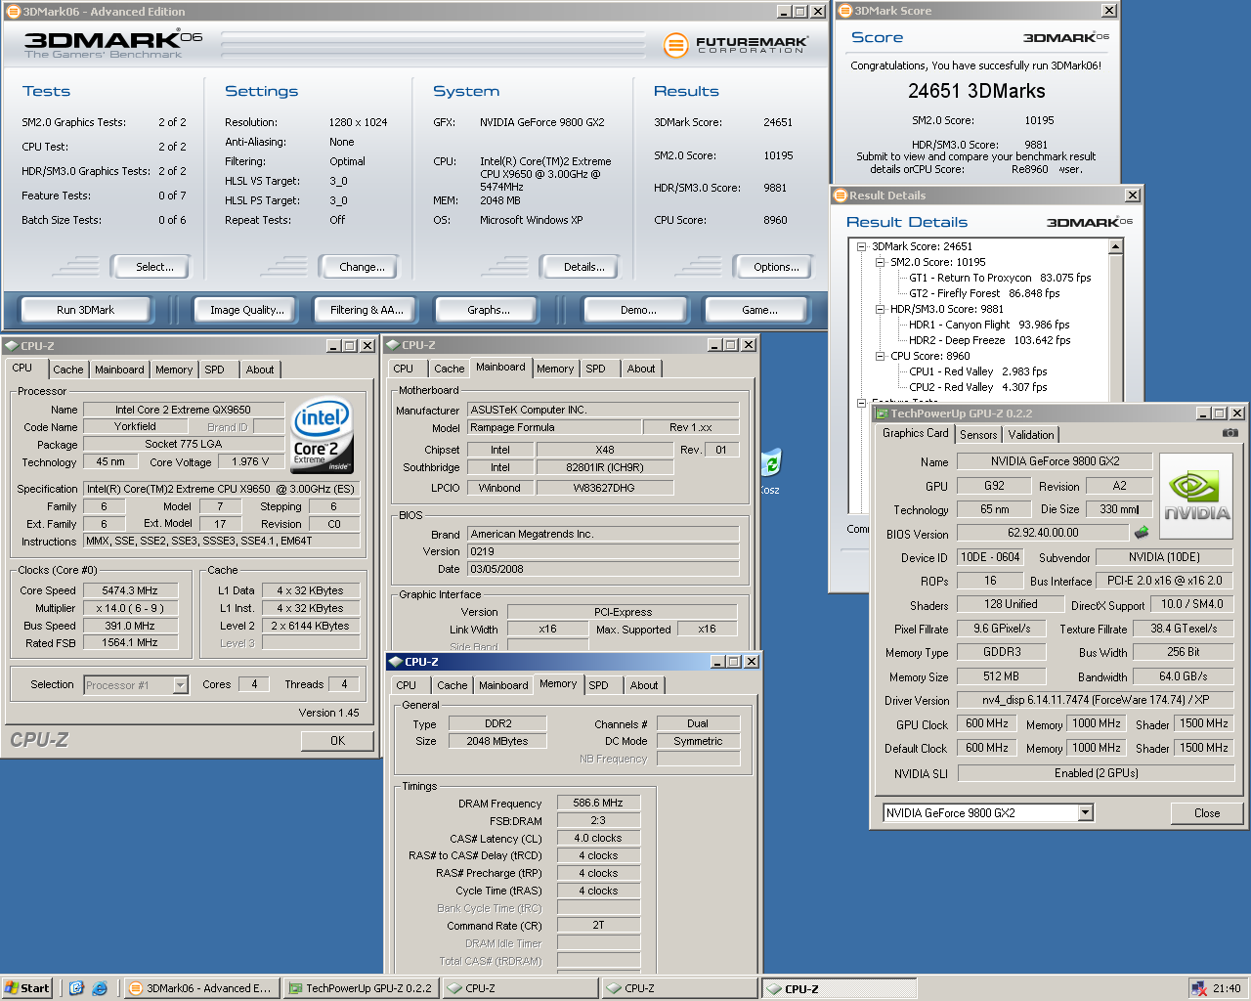Viewport: 1251px width, 1001px height.
Task: Launch the Demo... button
Action: click(638, 310)
